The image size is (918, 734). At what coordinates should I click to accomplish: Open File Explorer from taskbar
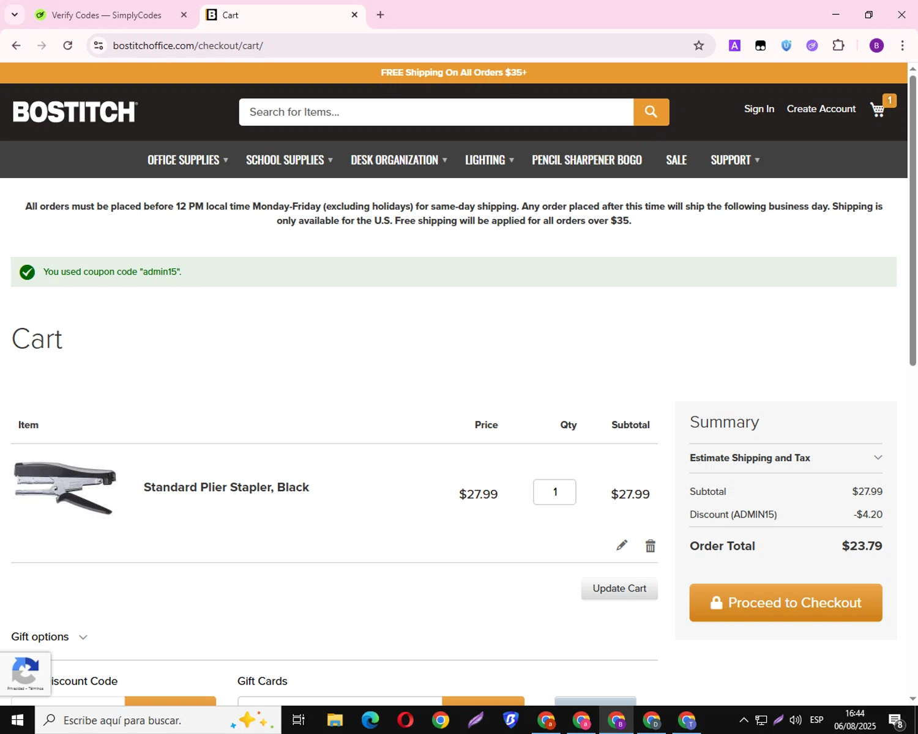pyautogui.click(x=335, y=720)
